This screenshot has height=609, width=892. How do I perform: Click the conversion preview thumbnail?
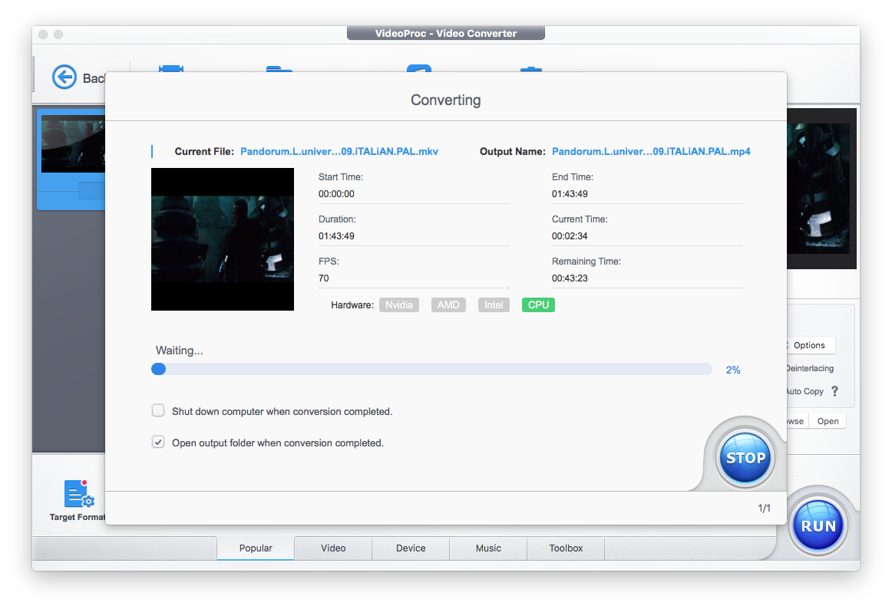(x=223, y=239)
